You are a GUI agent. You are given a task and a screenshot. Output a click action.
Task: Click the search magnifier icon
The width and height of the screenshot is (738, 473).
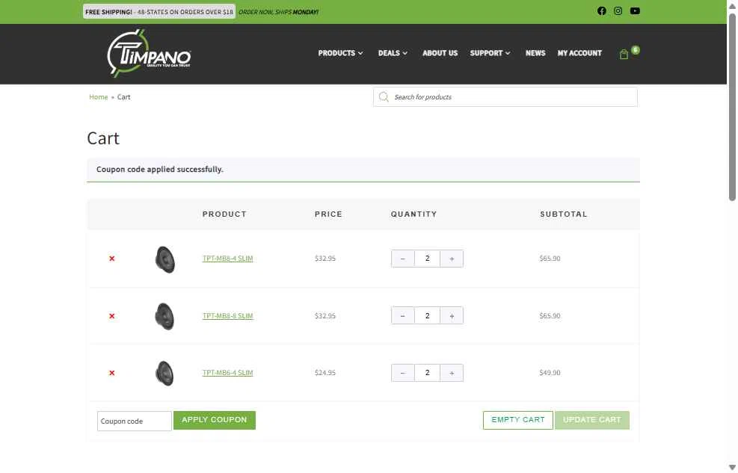coord(384,97)
